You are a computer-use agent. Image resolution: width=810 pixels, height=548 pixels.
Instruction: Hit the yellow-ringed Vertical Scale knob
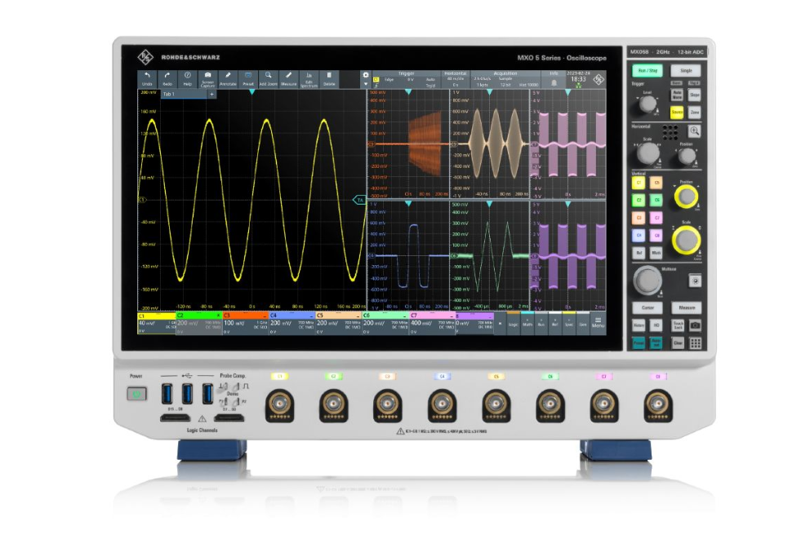[x=686, y=241]
